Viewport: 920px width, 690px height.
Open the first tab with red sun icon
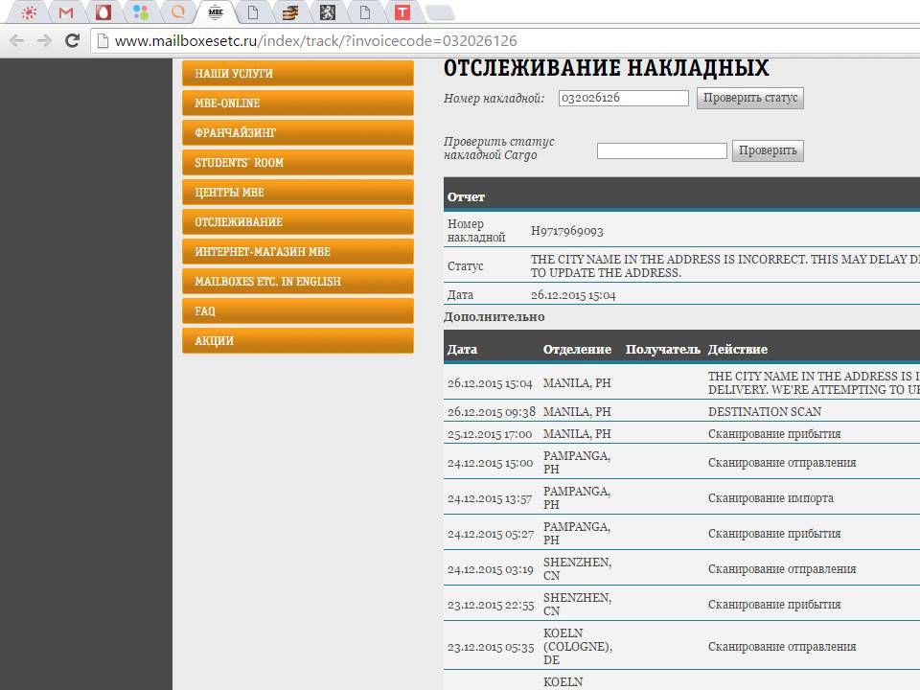(28, 12)
